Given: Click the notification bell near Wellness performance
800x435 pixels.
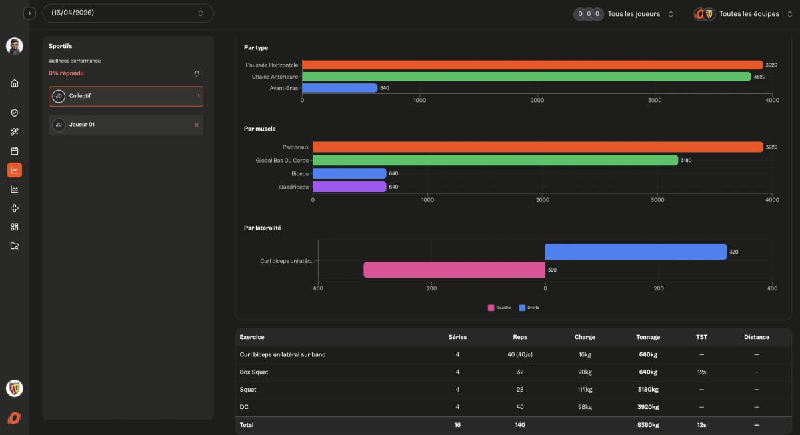Looking at the screenshot, I should [x=196, y=73].
